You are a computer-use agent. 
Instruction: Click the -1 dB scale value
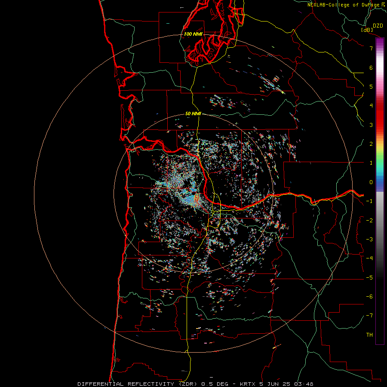(x=369, y=201)
